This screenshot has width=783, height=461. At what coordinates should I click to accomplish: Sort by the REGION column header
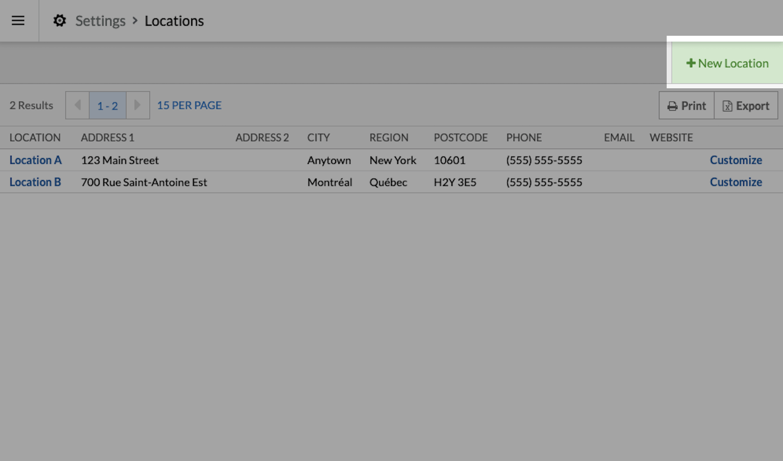click(x=389, y=137)
